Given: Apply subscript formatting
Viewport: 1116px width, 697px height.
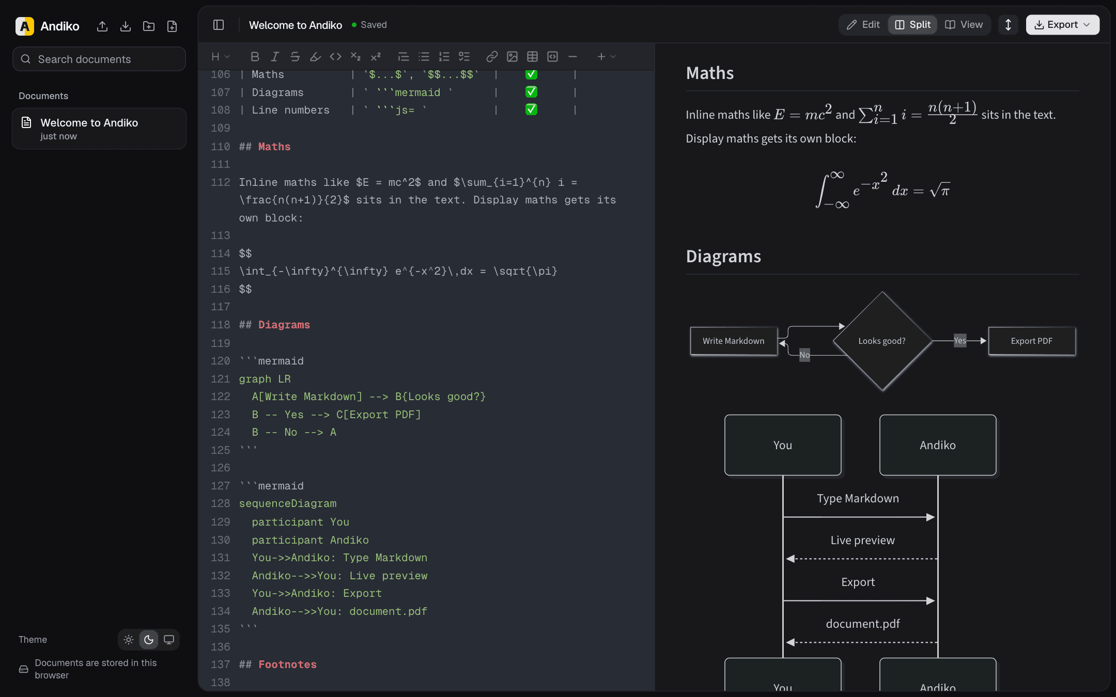Looking at the screenshot, I should tap(355, 57).
